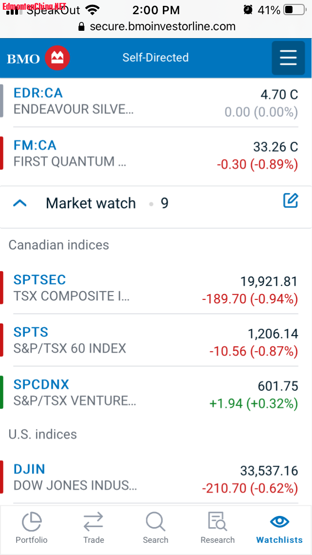Open the Portfolio pie chart icon

[32, 522]
